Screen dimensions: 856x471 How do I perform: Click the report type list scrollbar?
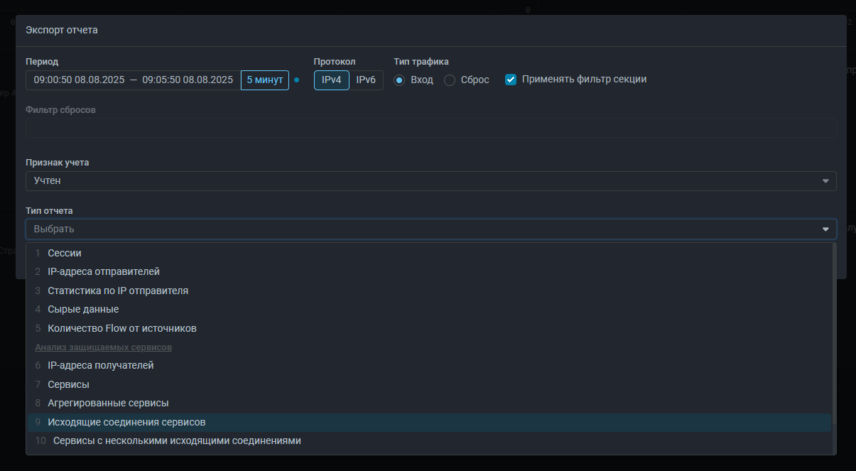[x=834, y=334]
